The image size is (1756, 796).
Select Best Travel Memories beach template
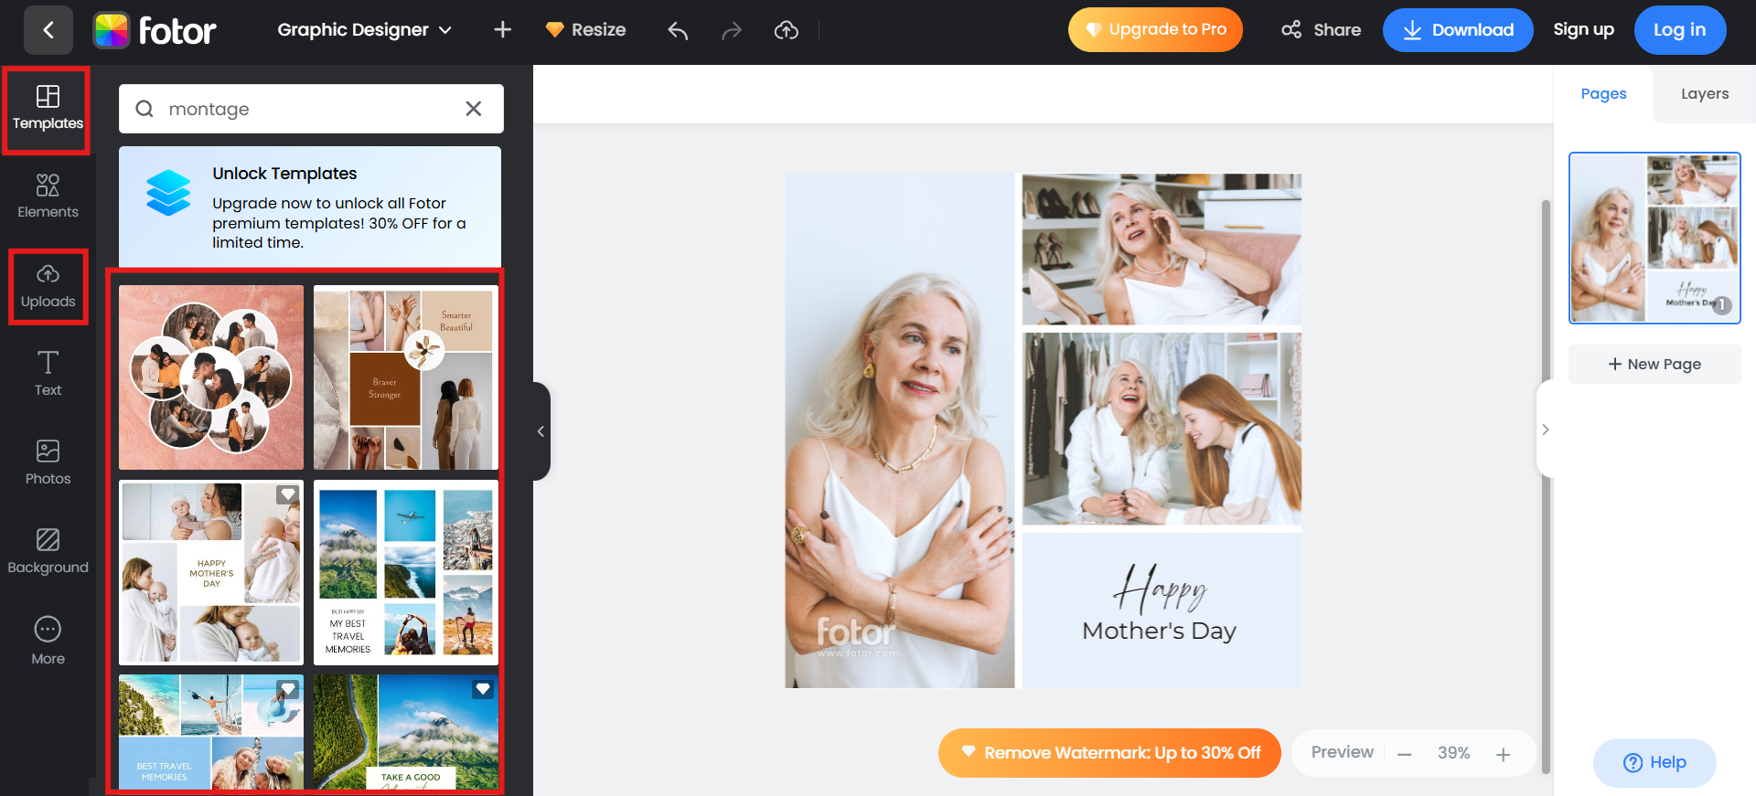click(211, 732)
